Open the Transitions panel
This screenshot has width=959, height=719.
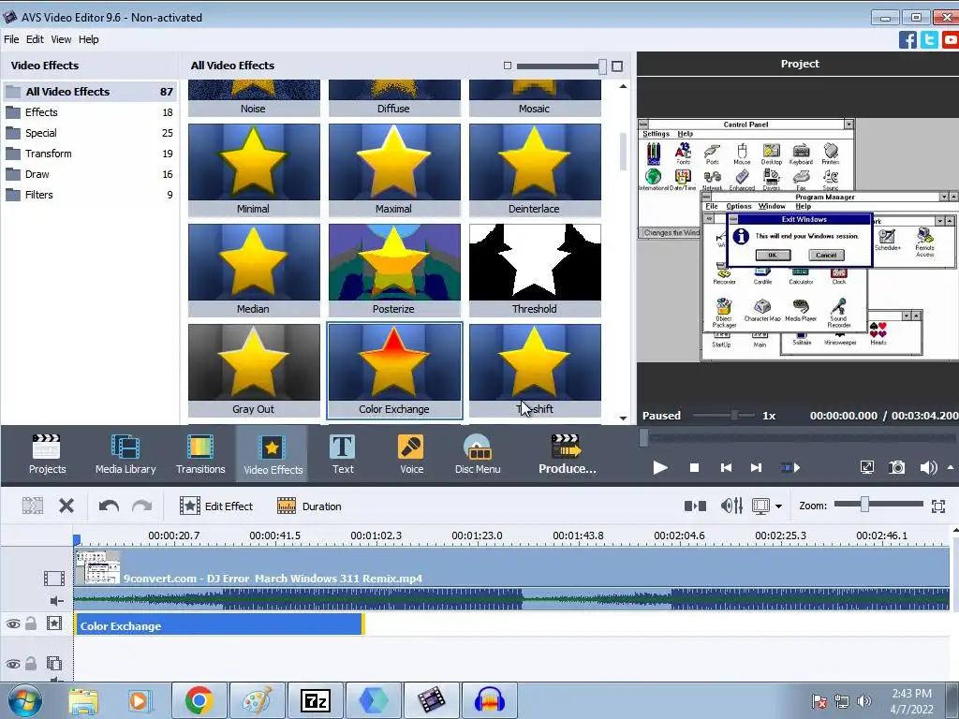200,454
